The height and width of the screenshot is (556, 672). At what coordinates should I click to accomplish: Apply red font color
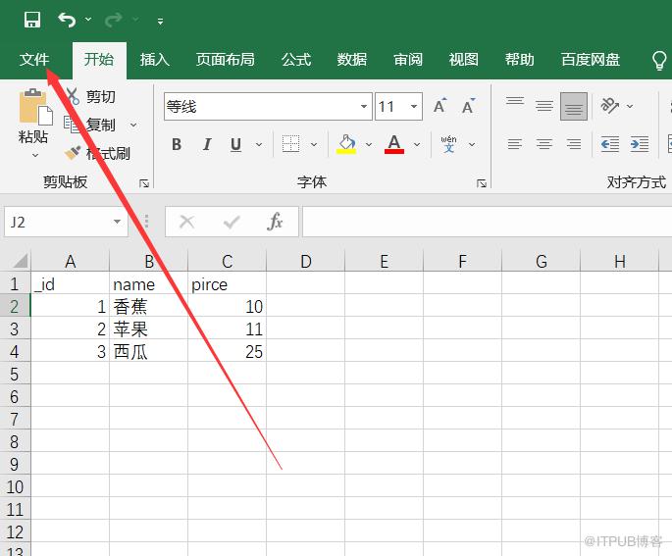point(394,144)
